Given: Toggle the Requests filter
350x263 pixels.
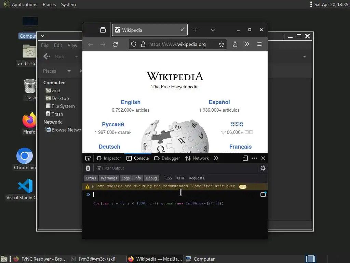Looking at the screenshot, I should point(197,178).
